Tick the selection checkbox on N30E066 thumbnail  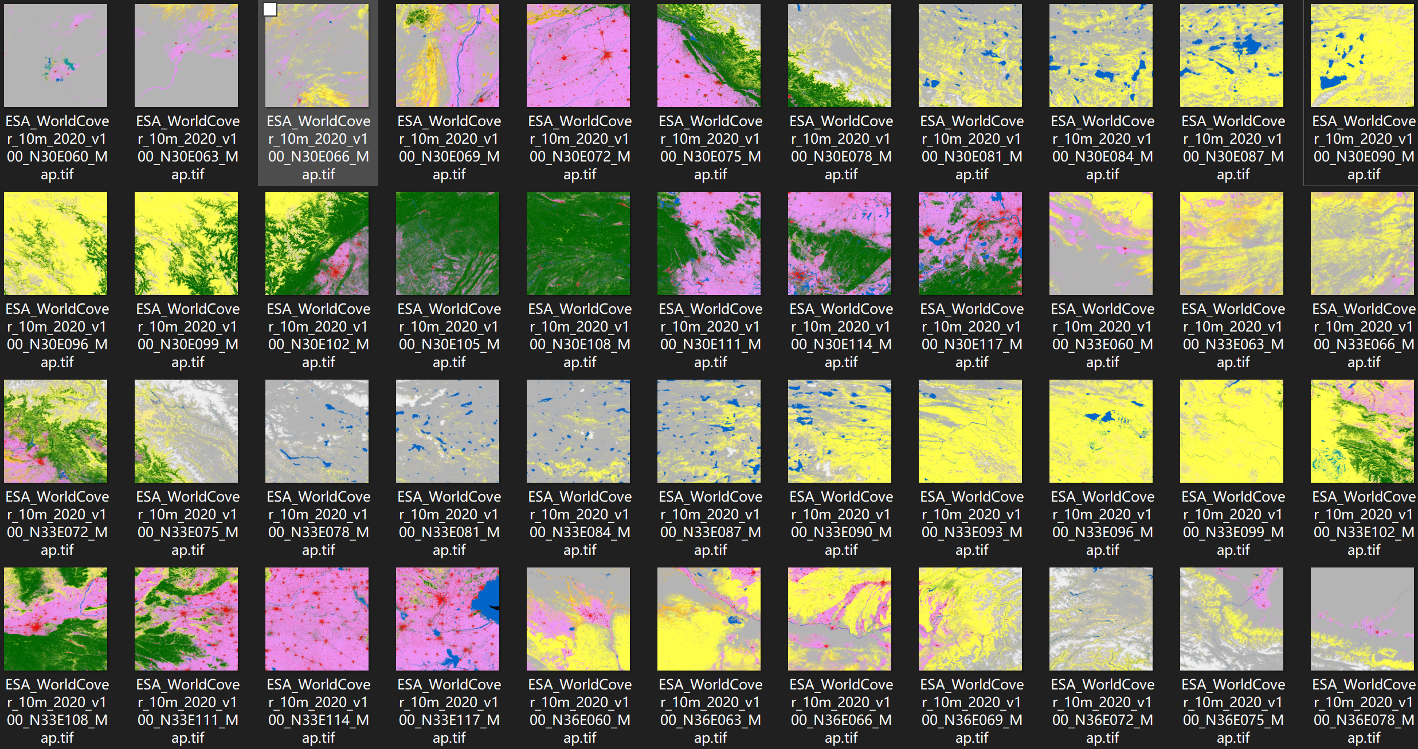pyautogui.click(x=270, y=10)
